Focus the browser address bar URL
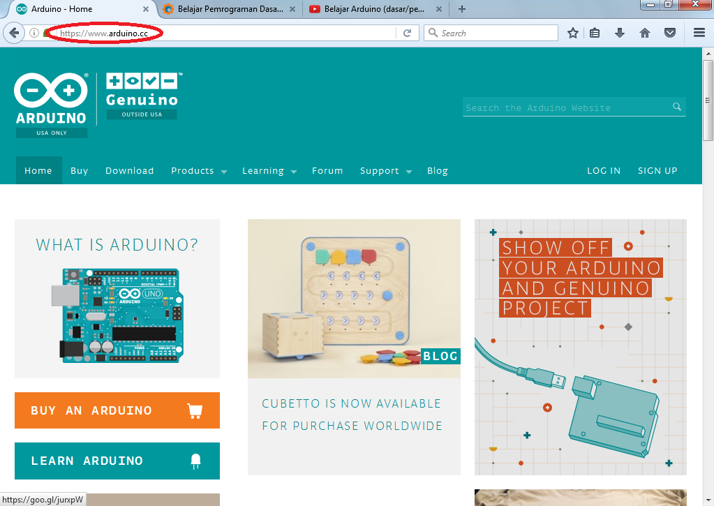Viewport: 714px width, 506px height. point(104,33)
